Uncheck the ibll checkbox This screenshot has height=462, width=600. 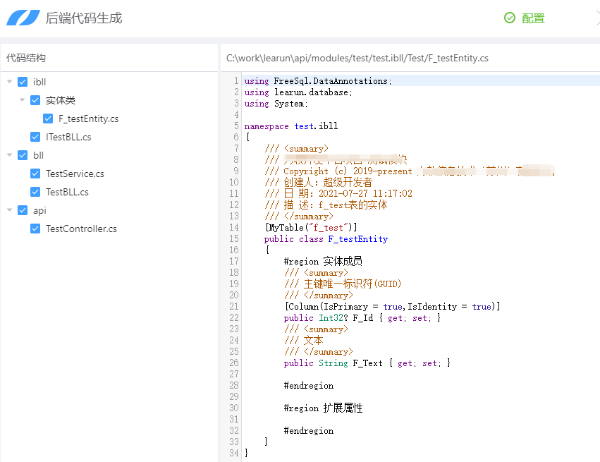(x=23, y=82)
